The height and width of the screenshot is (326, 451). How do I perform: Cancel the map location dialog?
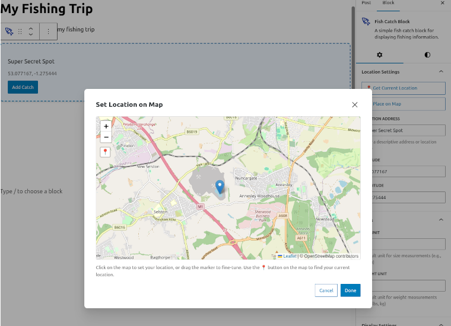(x=326, y=290)
